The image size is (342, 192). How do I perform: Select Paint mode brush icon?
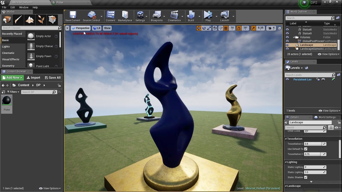[18, 20]
